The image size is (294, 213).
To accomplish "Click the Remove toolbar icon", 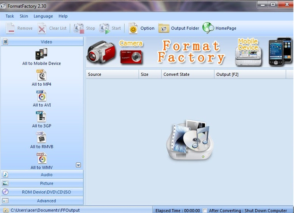I will [x=10, y=28].
